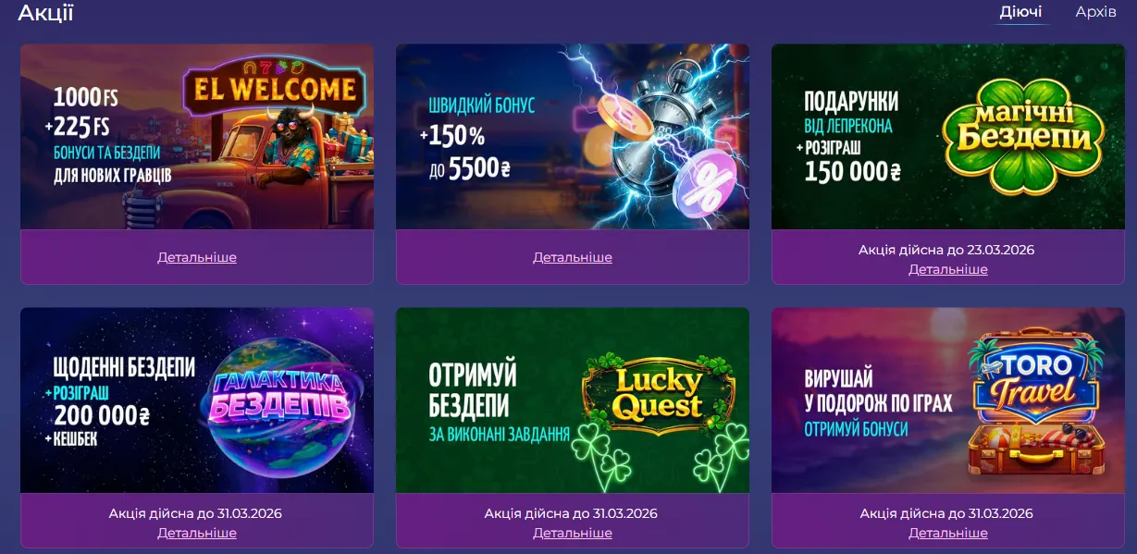Follow Детальніше link under Магічні Бездепи
The width and height of the screenshot is (1137, 554).
[948, 269]
